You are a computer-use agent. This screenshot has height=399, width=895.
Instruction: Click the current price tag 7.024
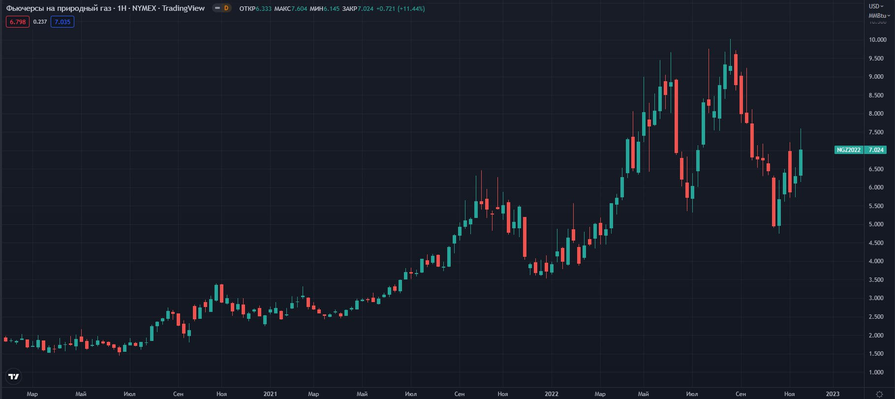876,150
